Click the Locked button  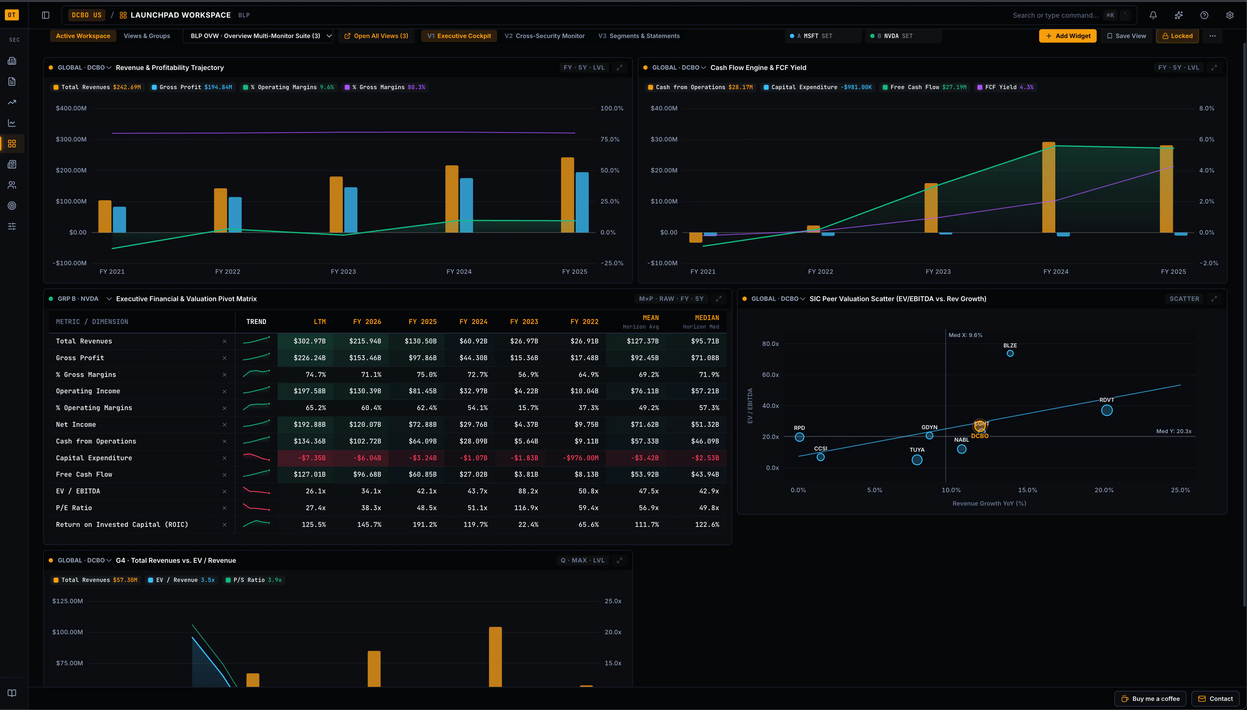(1177, 36)
